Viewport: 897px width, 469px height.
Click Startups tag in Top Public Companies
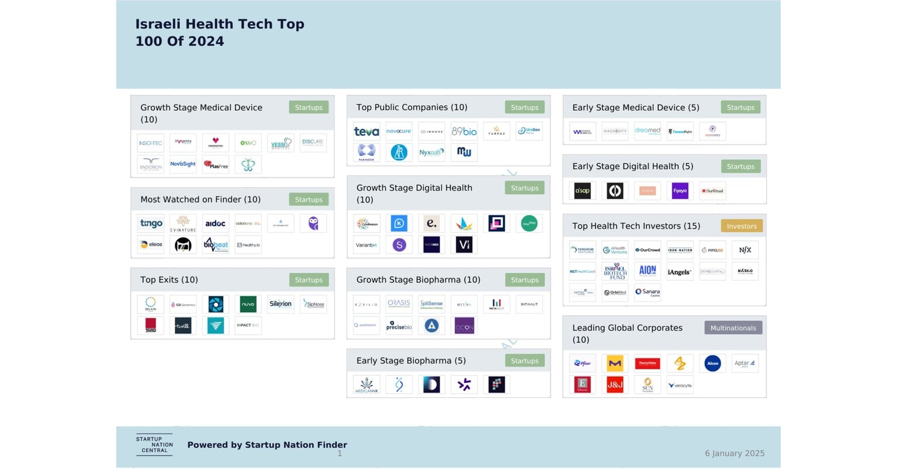[525, 107]
